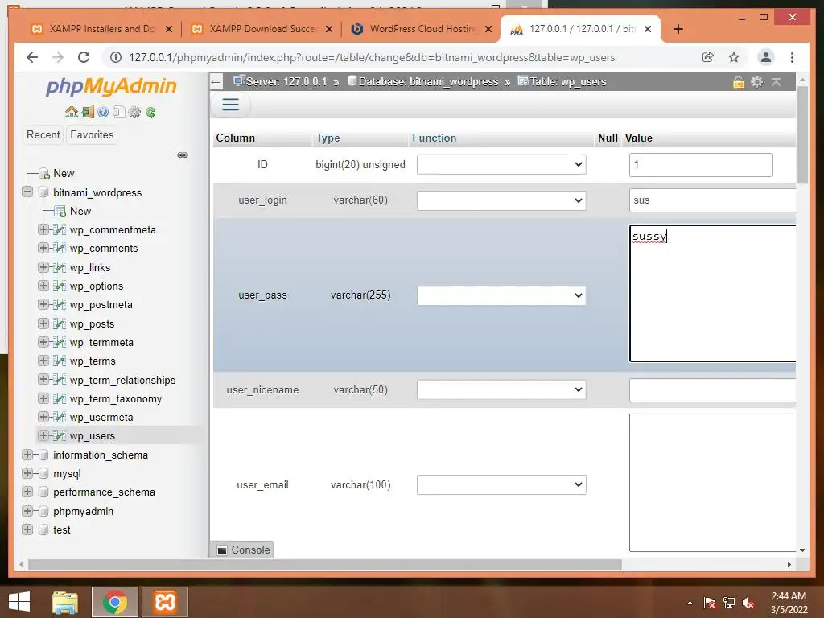The image size is (824, 618).
Task: Click the Chrome back arrow
Action: pos(32,57)
